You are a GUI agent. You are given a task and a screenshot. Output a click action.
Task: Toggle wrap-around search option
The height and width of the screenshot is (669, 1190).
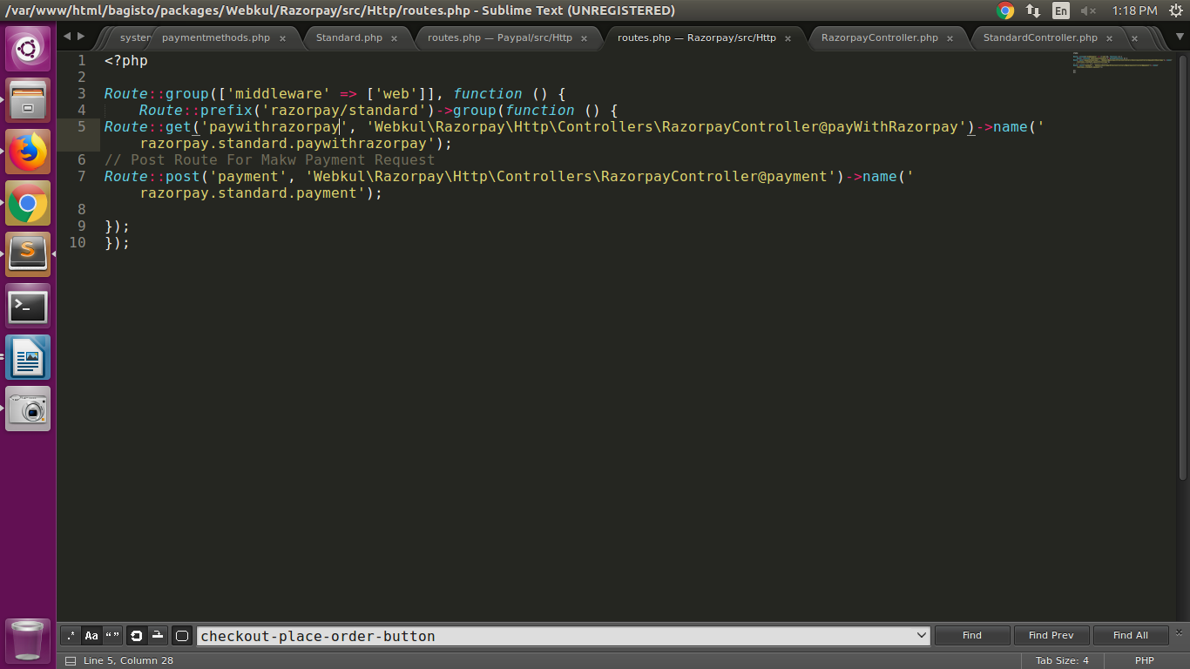pos(136,636)
